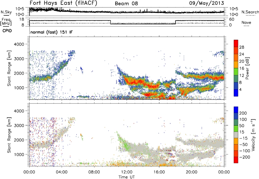Viewport: 259px width, 179px height.
Task: Click the light green Power color bar segment
Action: (236, 72)
